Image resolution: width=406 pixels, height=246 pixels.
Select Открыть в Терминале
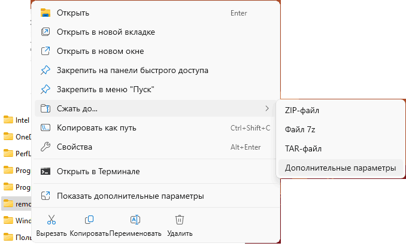[155, 171]
